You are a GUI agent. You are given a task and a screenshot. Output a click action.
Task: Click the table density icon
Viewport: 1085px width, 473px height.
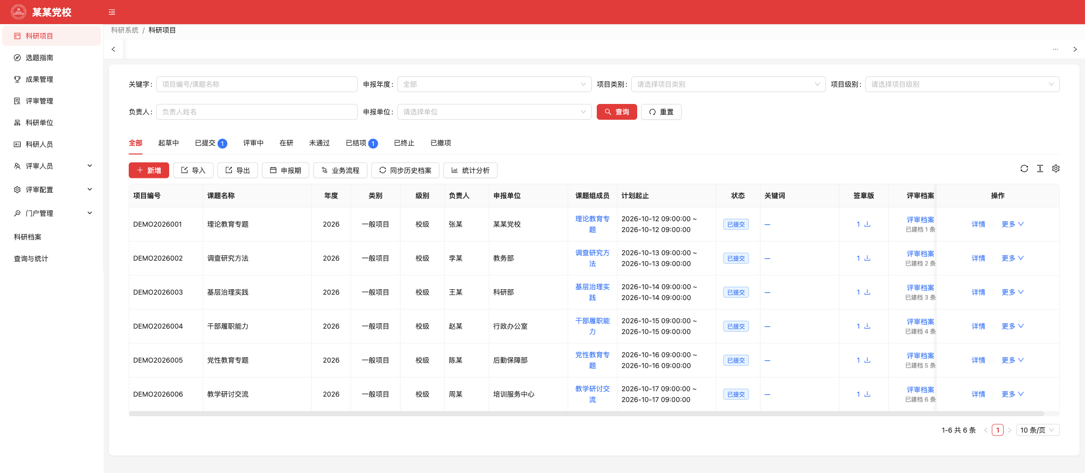click(1040, 169)
